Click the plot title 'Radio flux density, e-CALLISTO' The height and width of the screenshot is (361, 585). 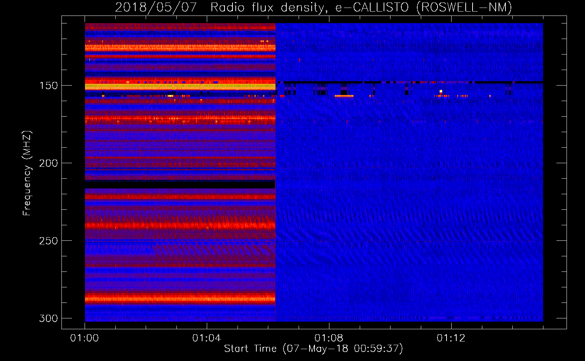pyautogui.click(x=313, y=7)
